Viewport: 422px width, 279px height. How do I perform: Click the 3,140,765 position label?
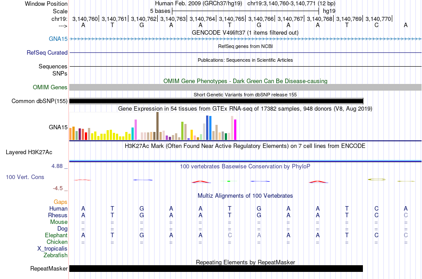(x=231, y=19)
